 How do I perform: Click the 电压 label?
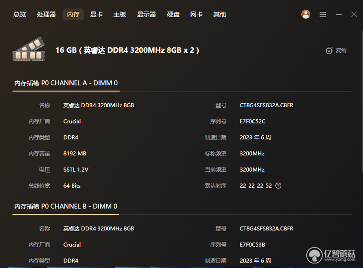pos(44,170)
